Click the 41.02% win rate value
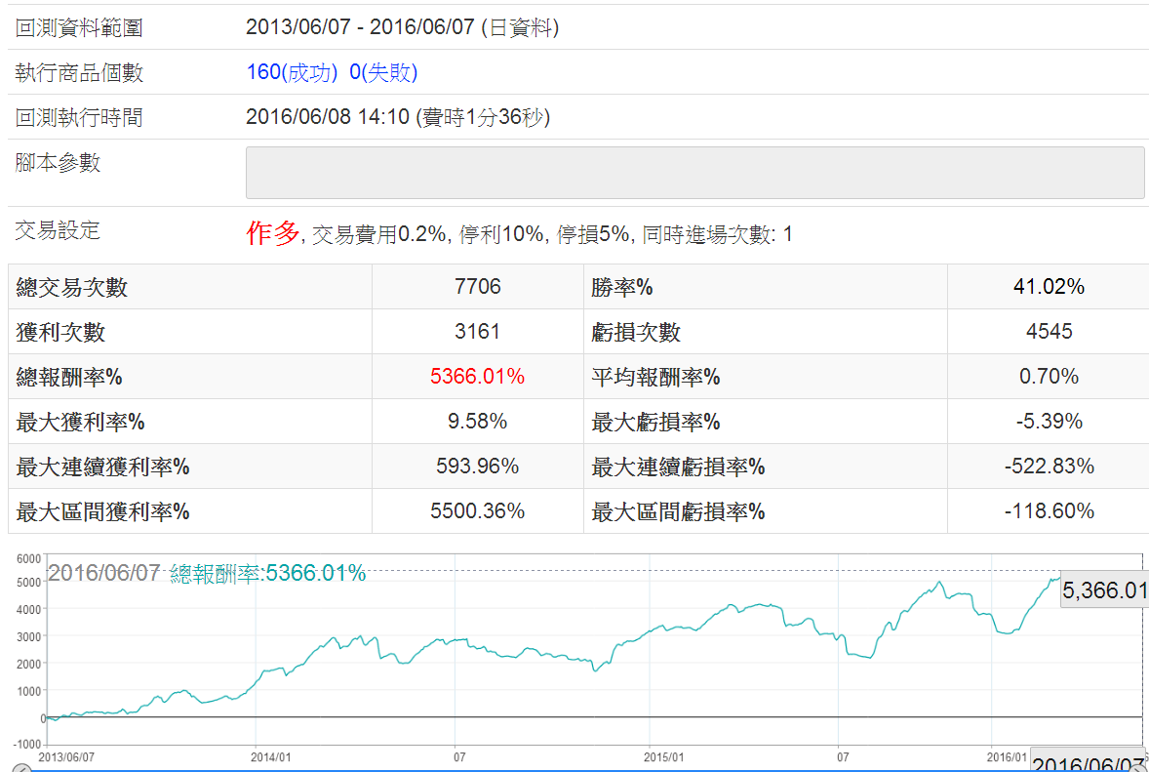Viewport: 1149px width, 772px height. (1049, 287)
